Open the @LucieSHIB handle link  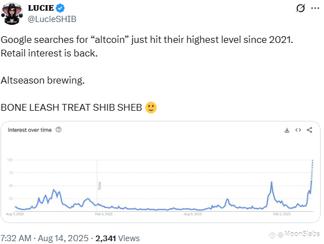(x=52, y=19)
